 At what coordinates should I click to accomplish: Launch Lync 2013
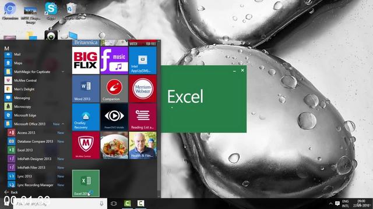36,176
